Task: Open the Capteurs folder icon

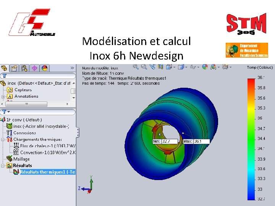Action: click(10, 90)
